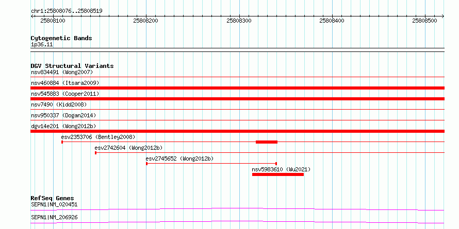This screenshot has height=229, width=459.
Task: Open variant nsv460884 (Itsara2009)
Action: tap(65, 83)
